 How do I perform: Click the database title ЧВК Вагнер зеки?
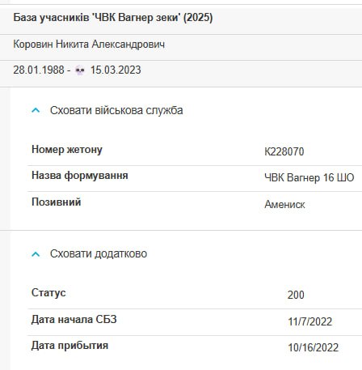tap(113, 18)
